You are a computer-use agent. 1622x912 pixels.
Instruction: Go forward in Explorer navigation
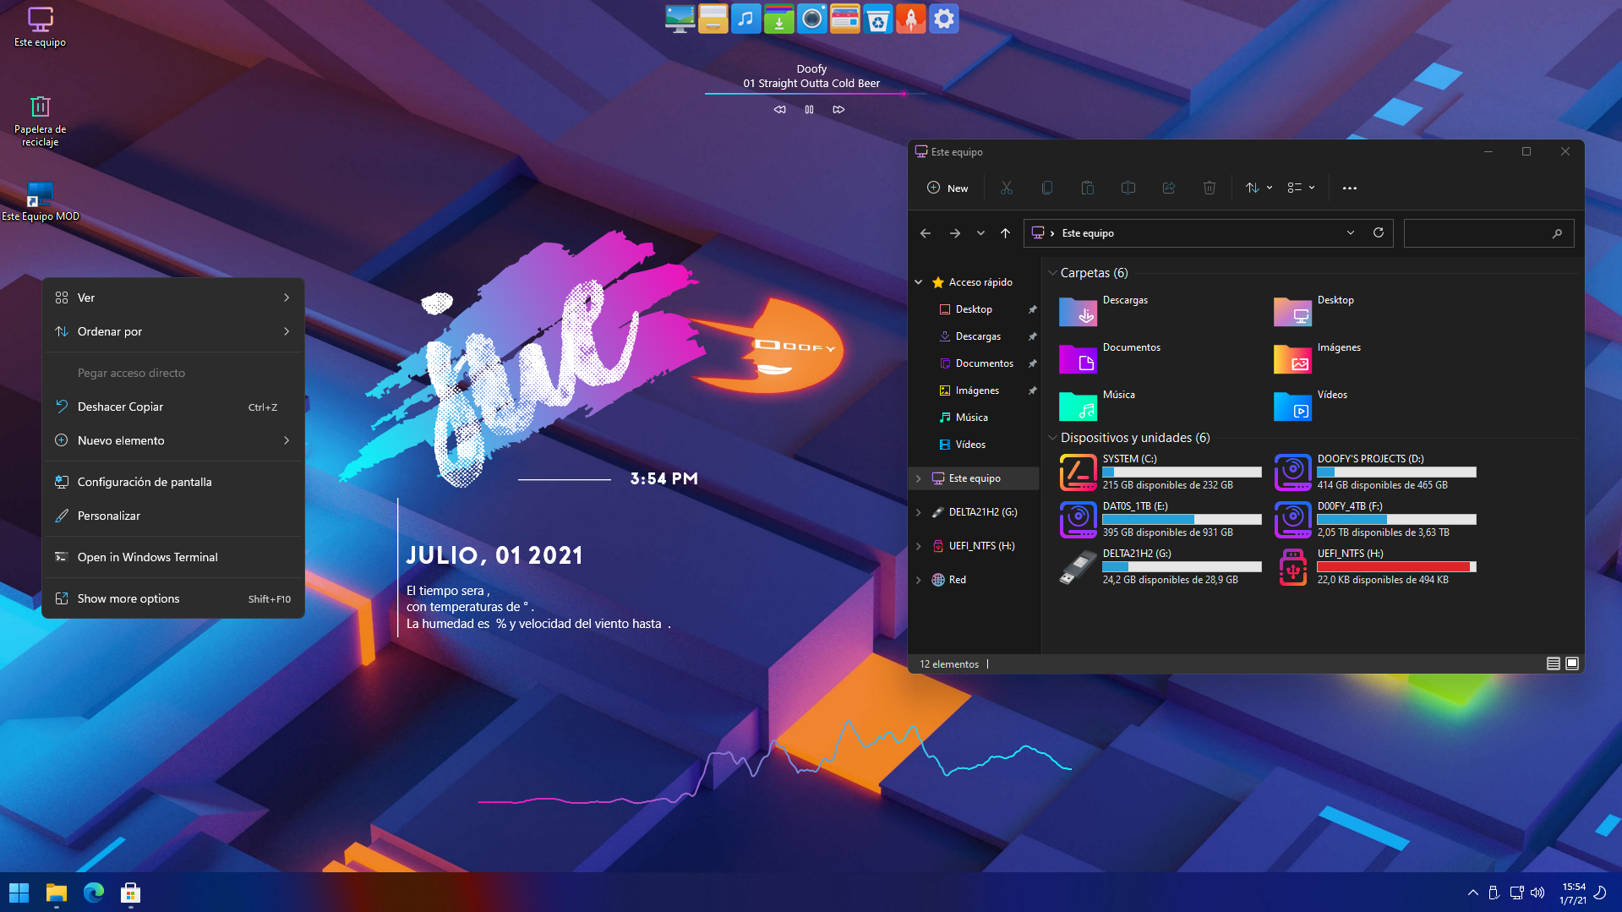pyautogui.click(x=954, y=233)
